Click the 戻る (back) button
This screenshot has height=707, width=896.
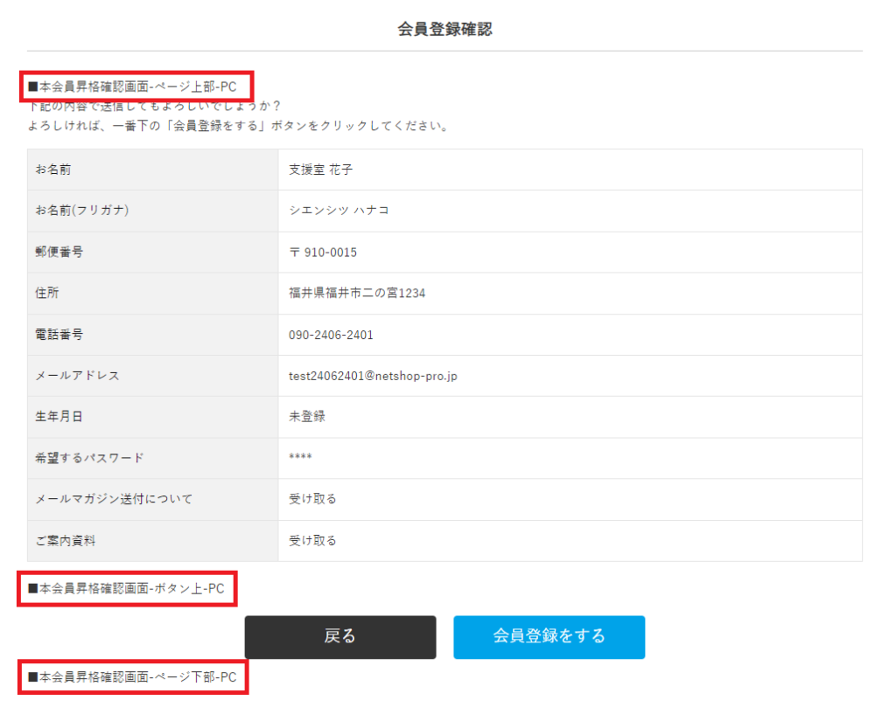point(339,636)
